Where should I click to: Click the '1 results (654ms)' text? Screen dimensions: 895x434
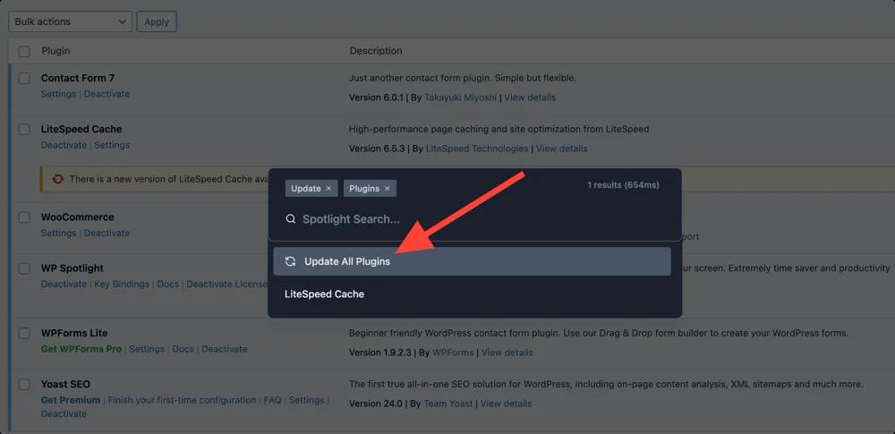pyautogui.click(x=623, y=185)
